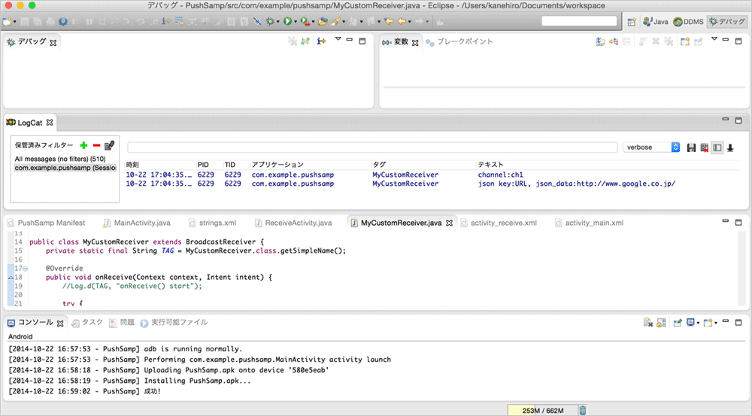Select com.example.pushsamp session filter
This screenshot has height=416, width=752.
(x=65, y=168)
